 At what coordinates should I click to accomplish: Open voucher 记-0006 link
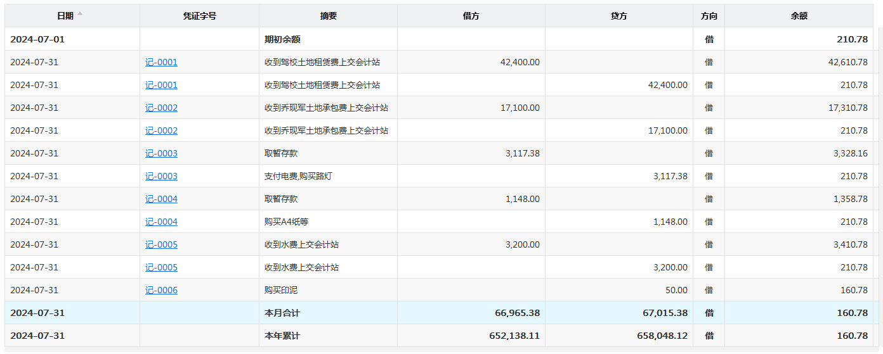[161, 290]
